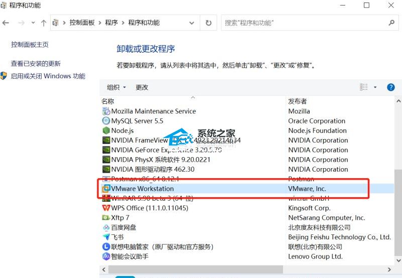Click the vertical scrollbar down arrow
The width and height of the screenshot is (402, 278).
coord(398,260)
